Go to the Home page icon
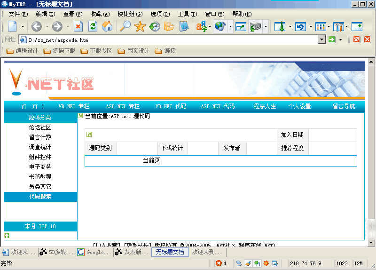Viewport: 376px width, 270px height. click(108, 27)
